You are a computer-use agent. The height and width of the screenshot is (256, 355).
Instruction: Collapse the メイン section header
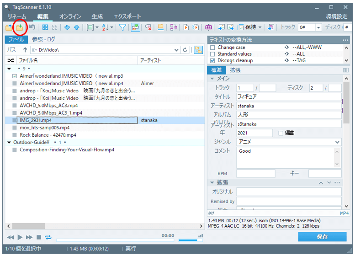point(212,79)
